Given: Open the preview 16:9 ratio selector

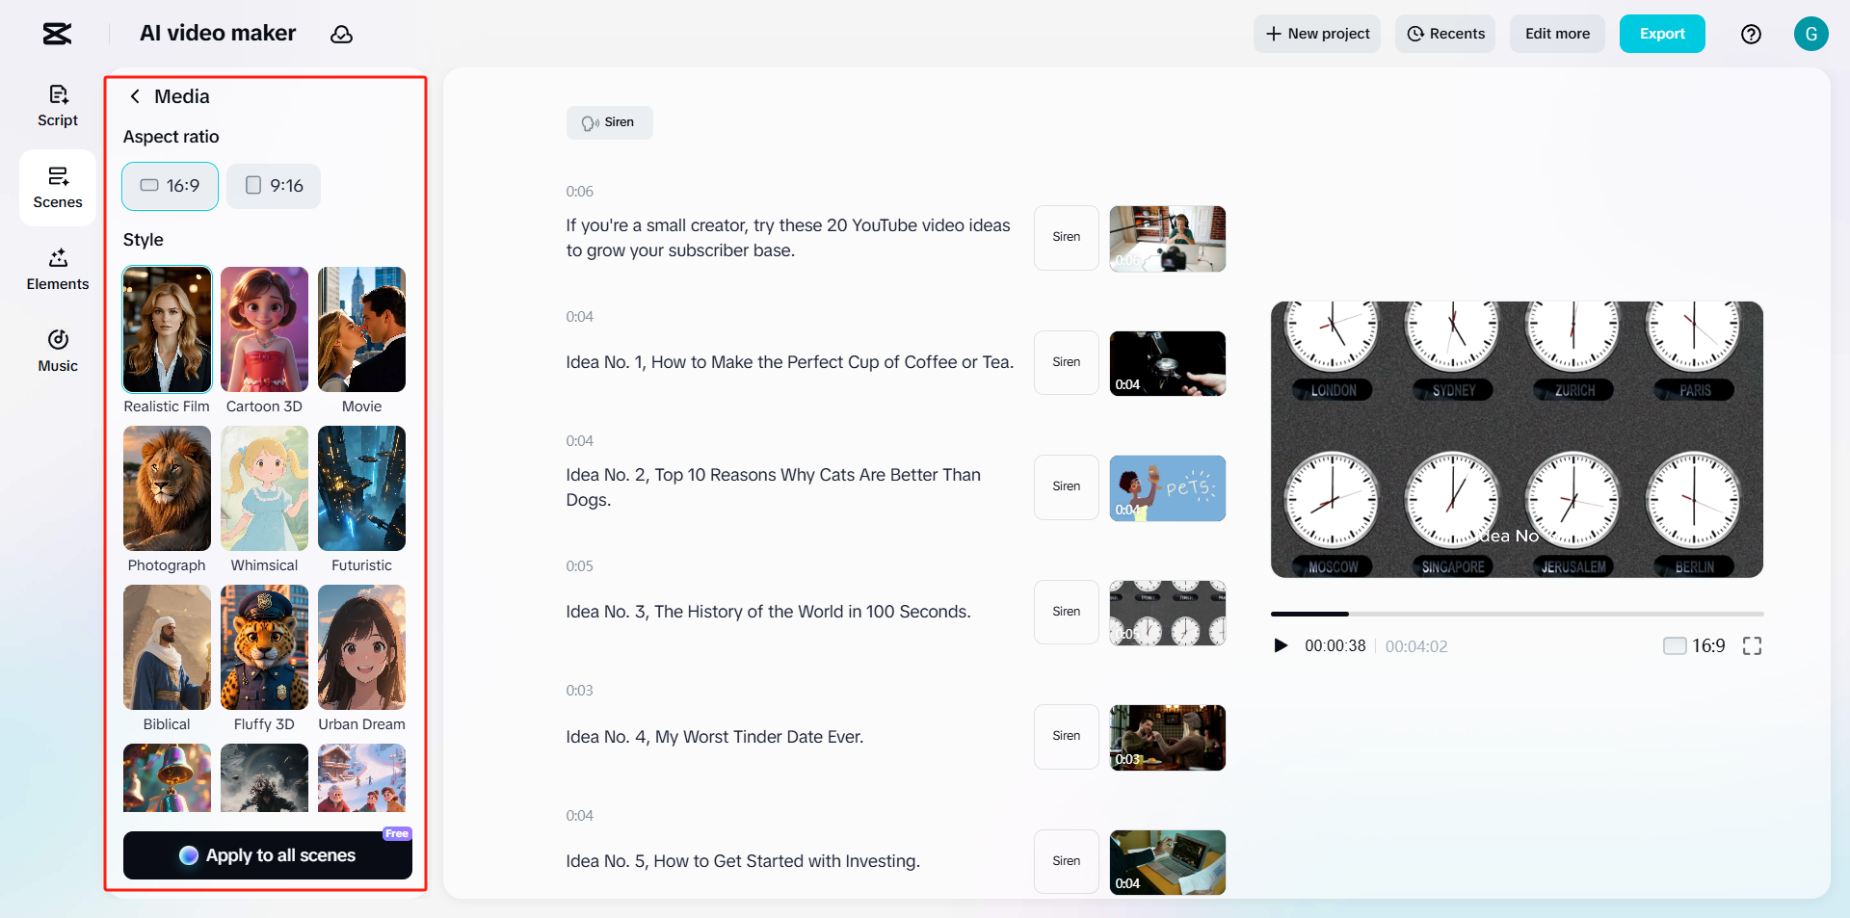Looking at the screenshot, I should tap(1694, 646).
